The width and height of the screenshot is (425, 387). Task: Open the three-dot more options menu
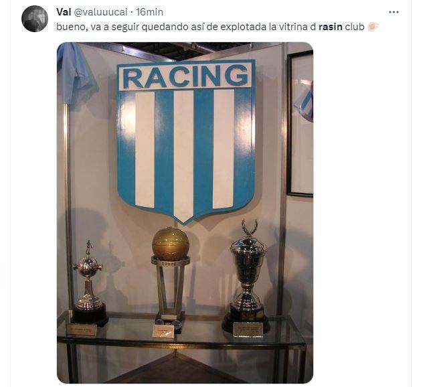tap(394, 12)
